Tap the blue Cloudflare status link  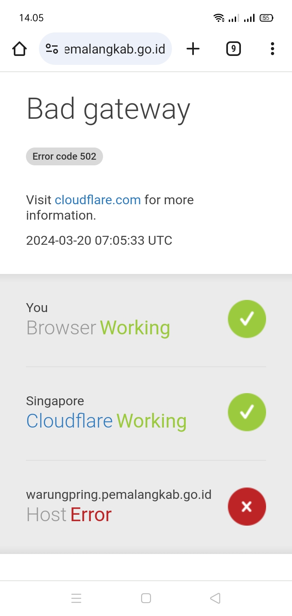pyautogui.click(x=69, y=421)
